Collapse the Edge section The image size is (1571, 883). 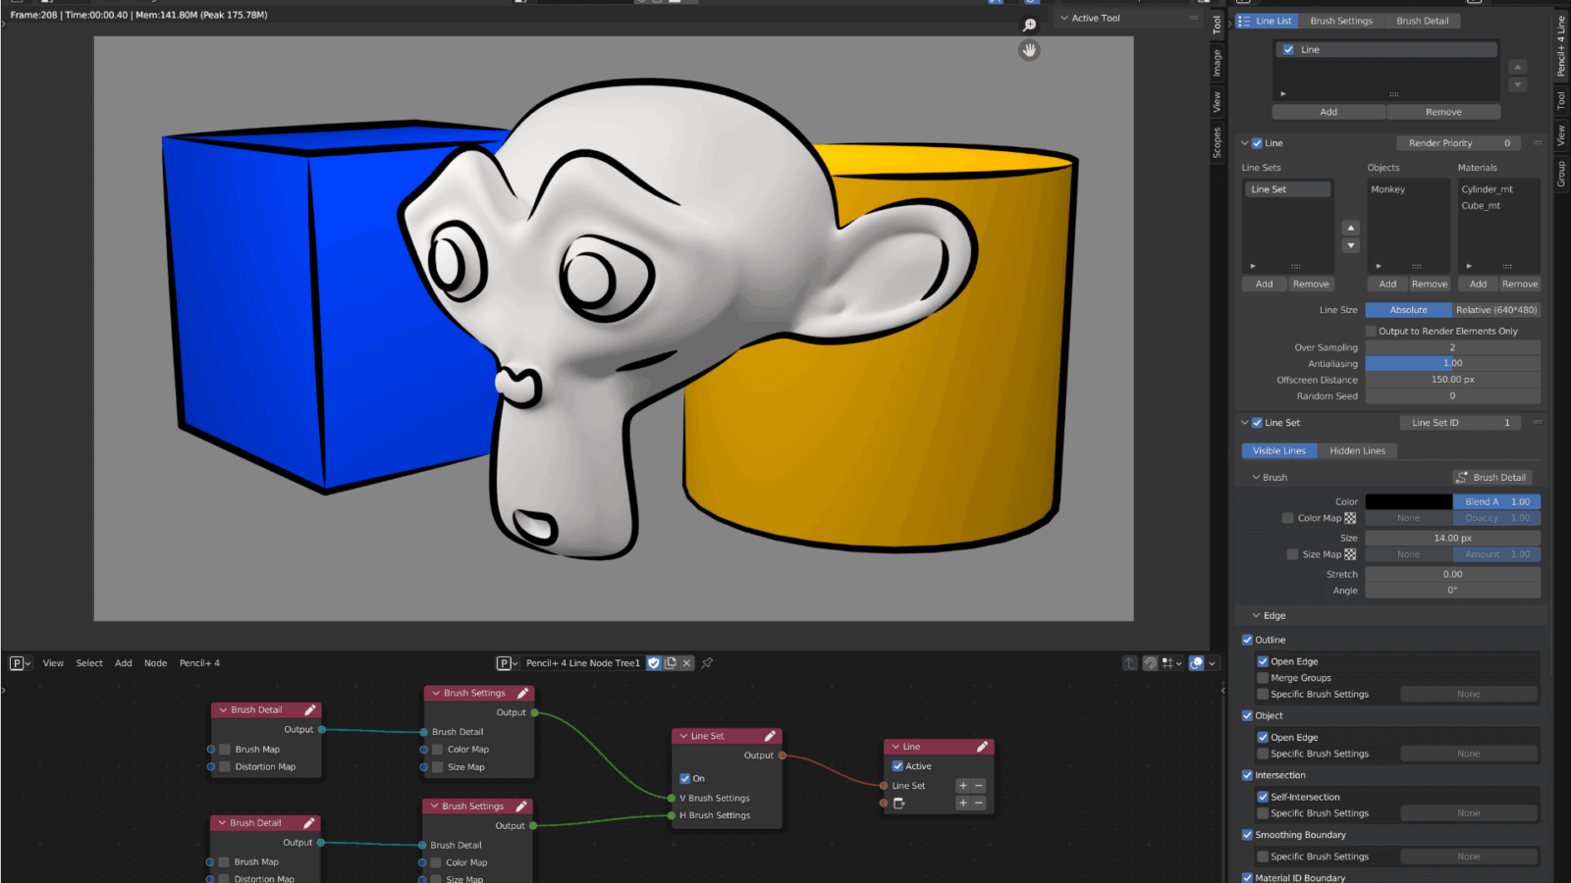1257,616
